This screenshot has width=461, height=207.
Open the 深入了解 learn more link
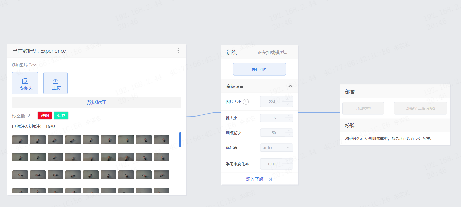(x=255, y=179)
